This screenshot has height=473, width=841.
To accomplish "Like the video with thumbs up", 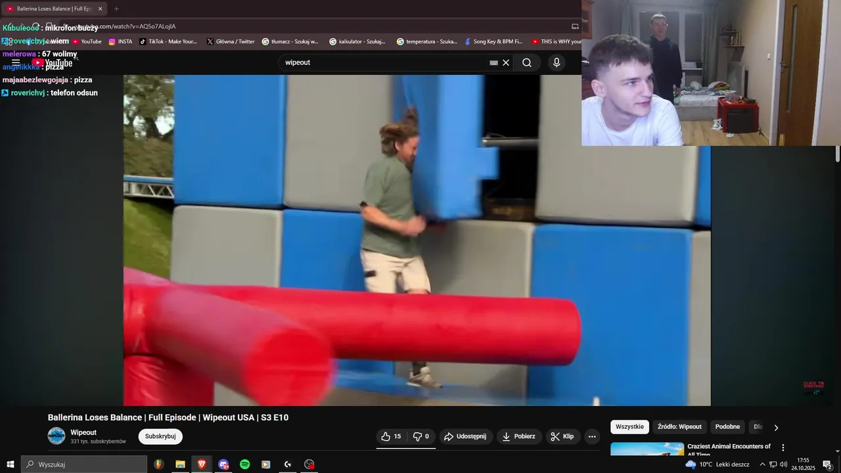I will click(392, 436).
